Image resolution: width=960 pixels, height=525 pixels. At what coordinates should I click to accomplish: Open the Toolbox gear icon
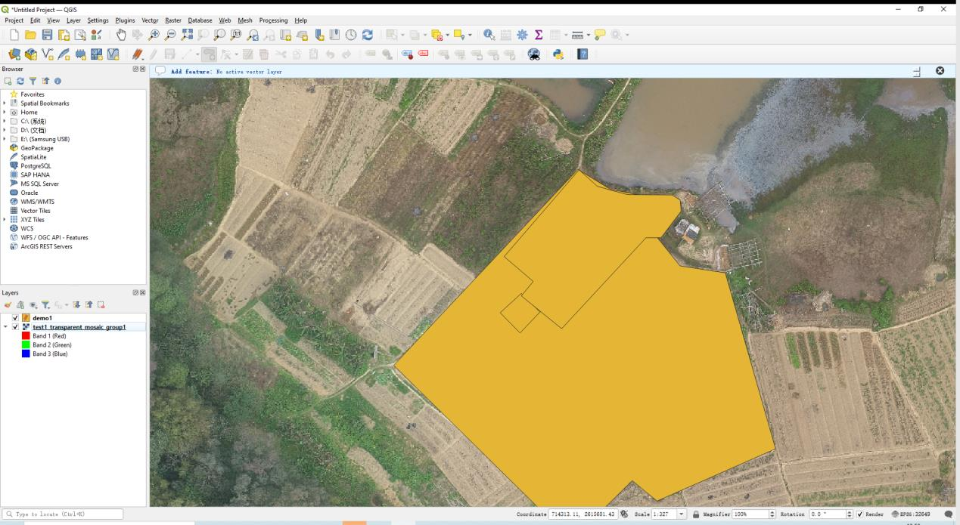click(522, 35)
